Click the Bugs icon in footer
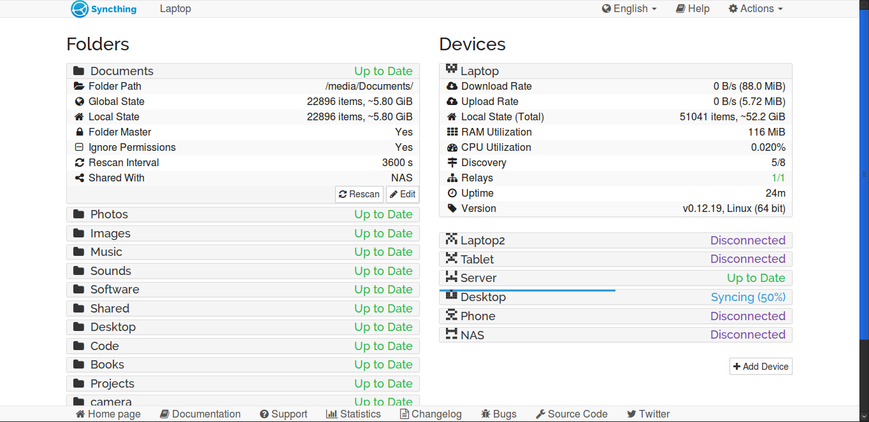869x422 pixels. click(485, 414)
